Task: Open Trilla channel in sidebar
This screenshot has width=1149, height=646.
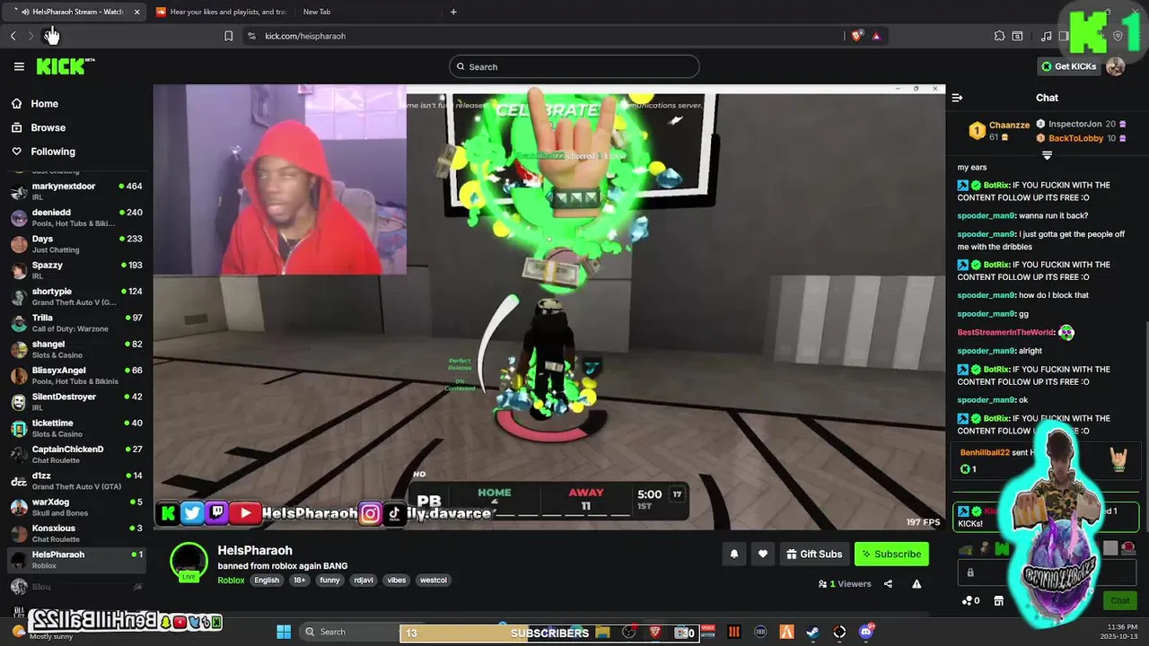Action: pos(76,323)
